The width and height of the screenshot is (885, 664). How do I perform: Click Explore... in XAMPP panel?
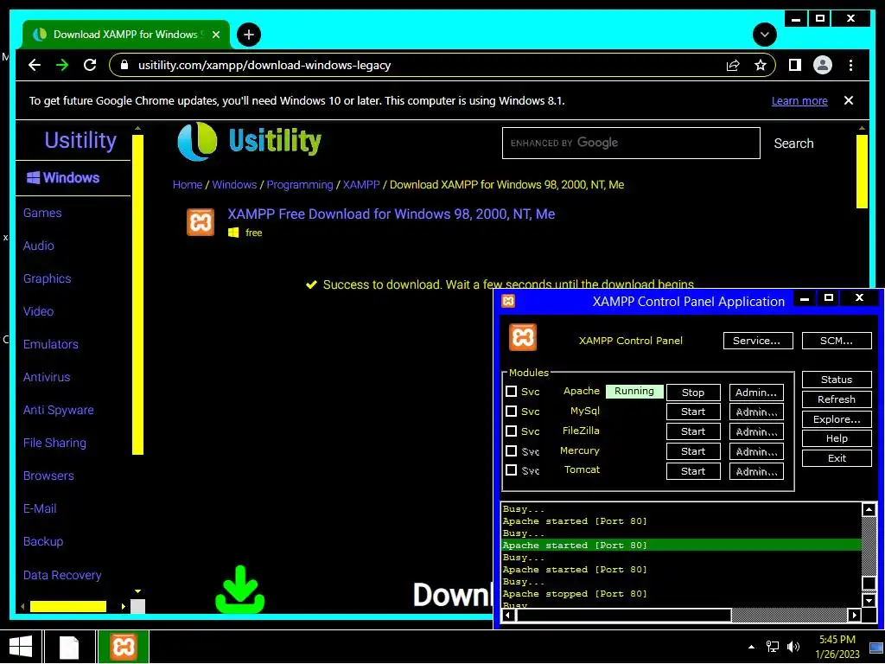pyautogui.click(x=837, y=419)
